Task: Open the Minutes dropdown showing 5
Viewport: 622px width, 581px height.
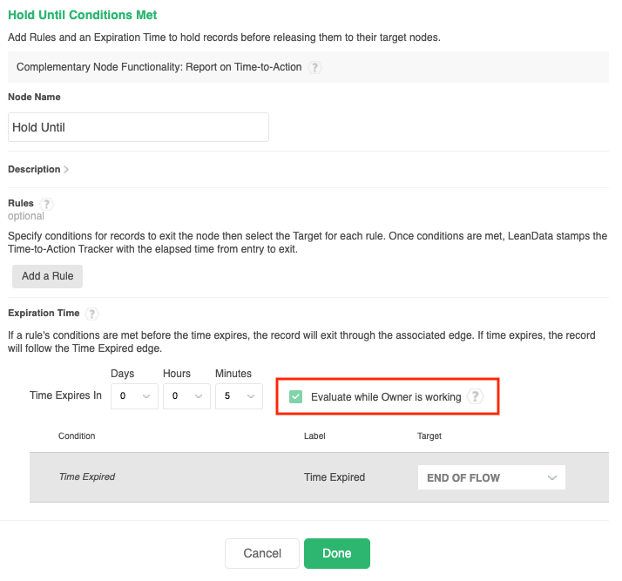Action: pyautogui.click(x=239, y=396)
